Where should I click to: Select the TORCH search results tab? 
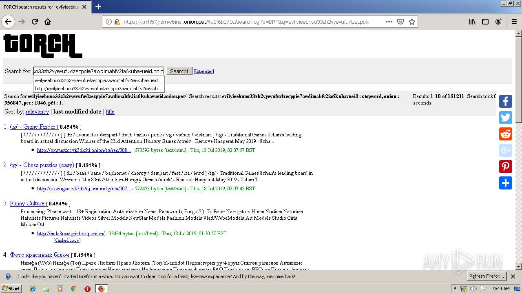(x=45, y=7)
